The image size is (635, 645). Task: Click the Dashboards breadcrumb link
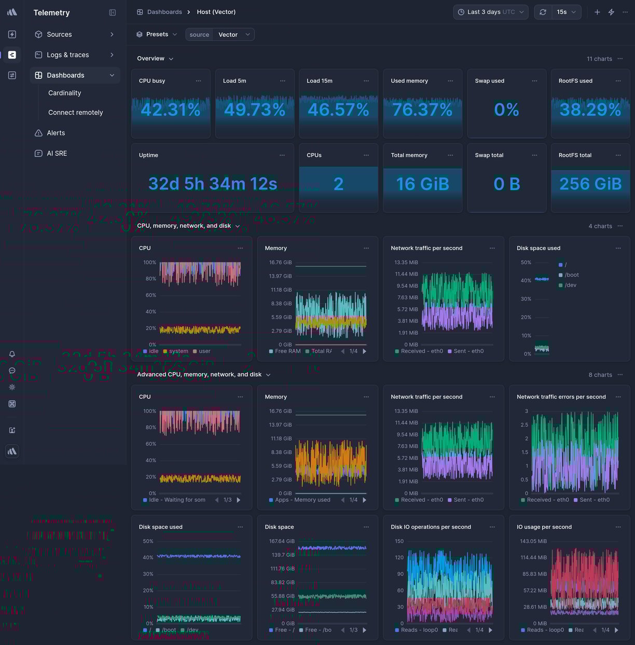pos(164,12)
